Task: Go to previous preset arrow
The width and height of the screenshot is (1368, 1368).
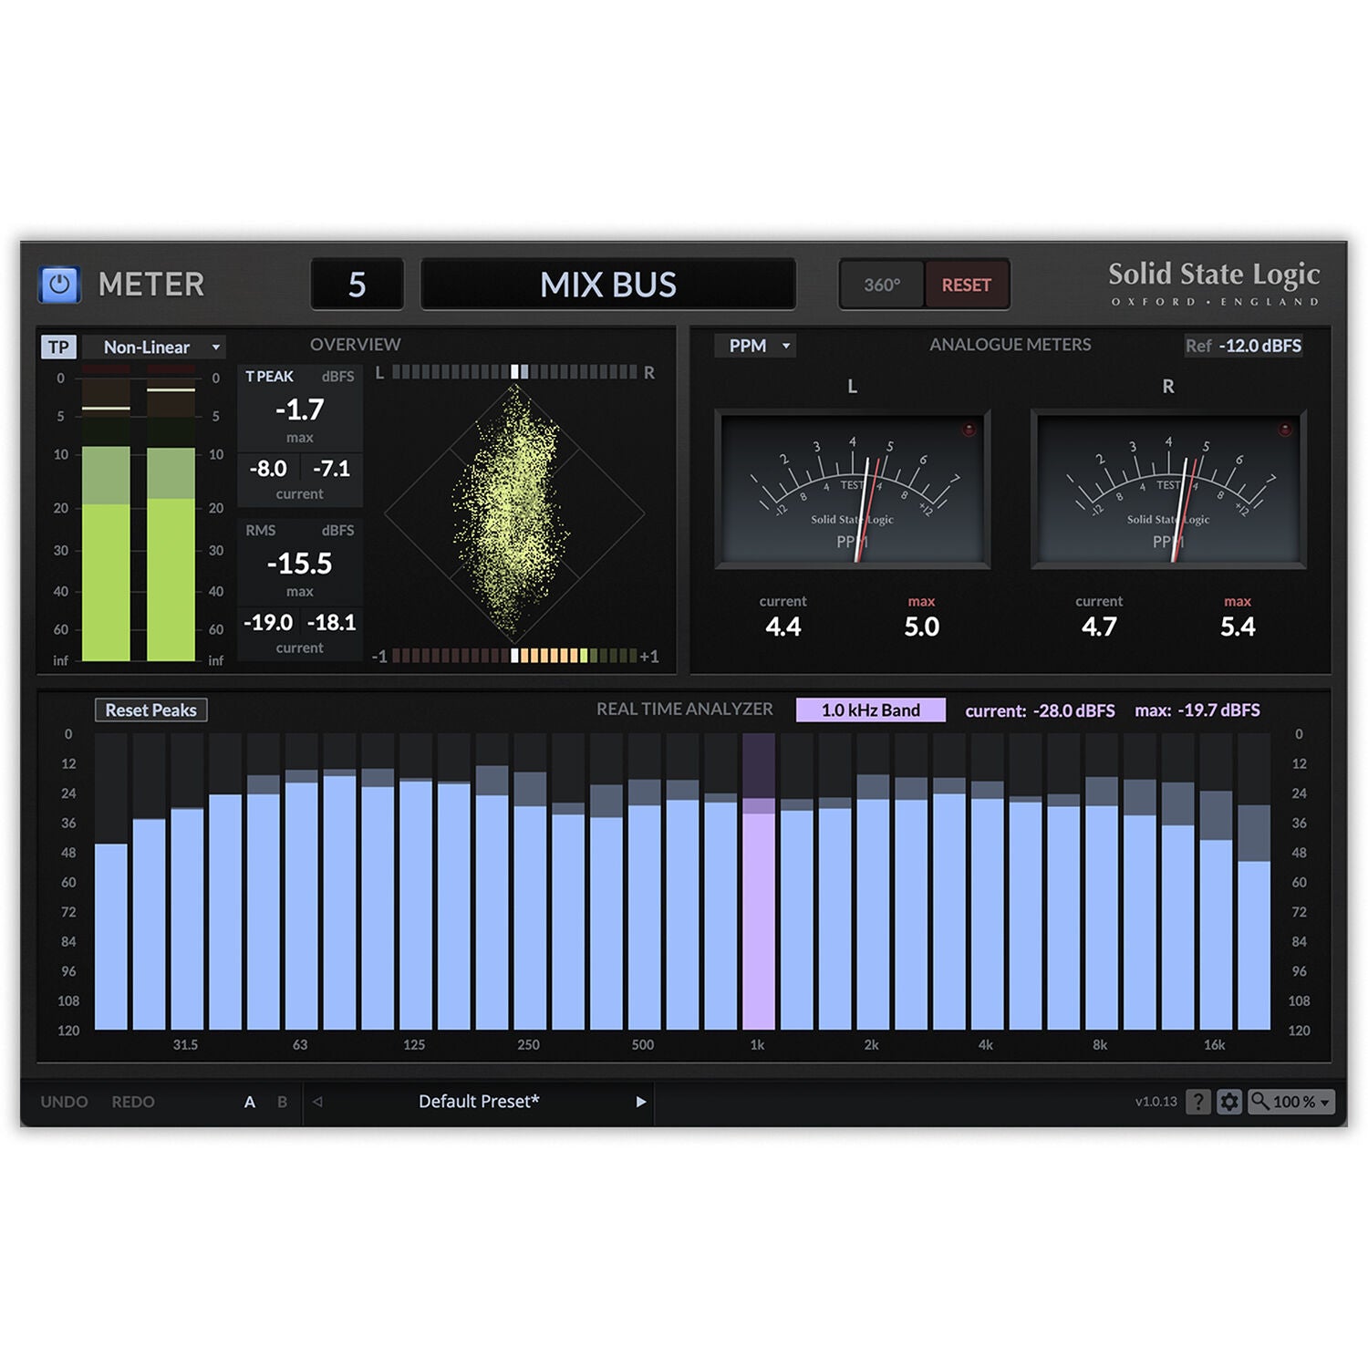Action: [x=317, y=1102]
